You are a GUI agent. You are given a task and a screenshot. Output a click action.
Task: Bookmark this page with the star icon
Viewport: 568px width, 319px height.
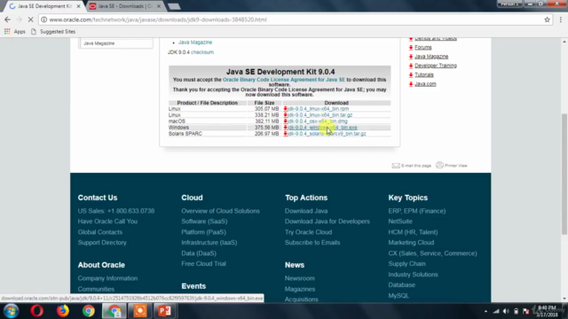547,19
